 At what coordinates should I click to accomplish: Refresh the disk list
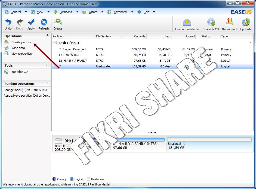44,22
